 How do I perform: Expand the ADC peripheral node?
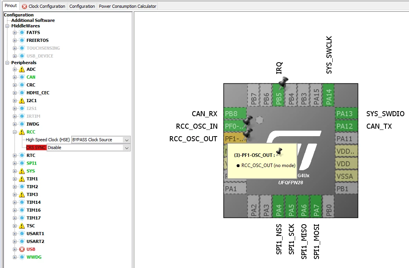(14, 69)
